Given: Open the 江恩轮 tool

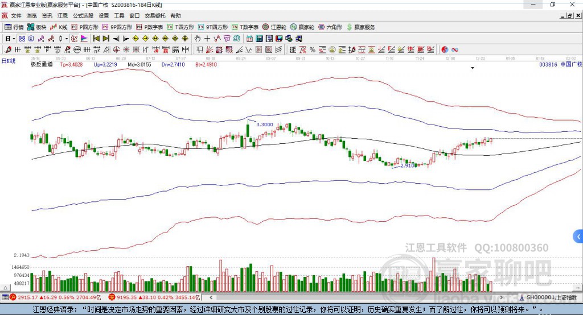Looking at the screenshot, I should [x=274, y=27].
